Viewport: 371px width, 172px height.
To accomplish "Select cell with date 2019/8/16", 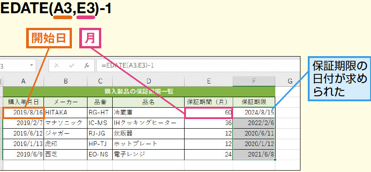I will pyautogui.click(x=23, y=113).
